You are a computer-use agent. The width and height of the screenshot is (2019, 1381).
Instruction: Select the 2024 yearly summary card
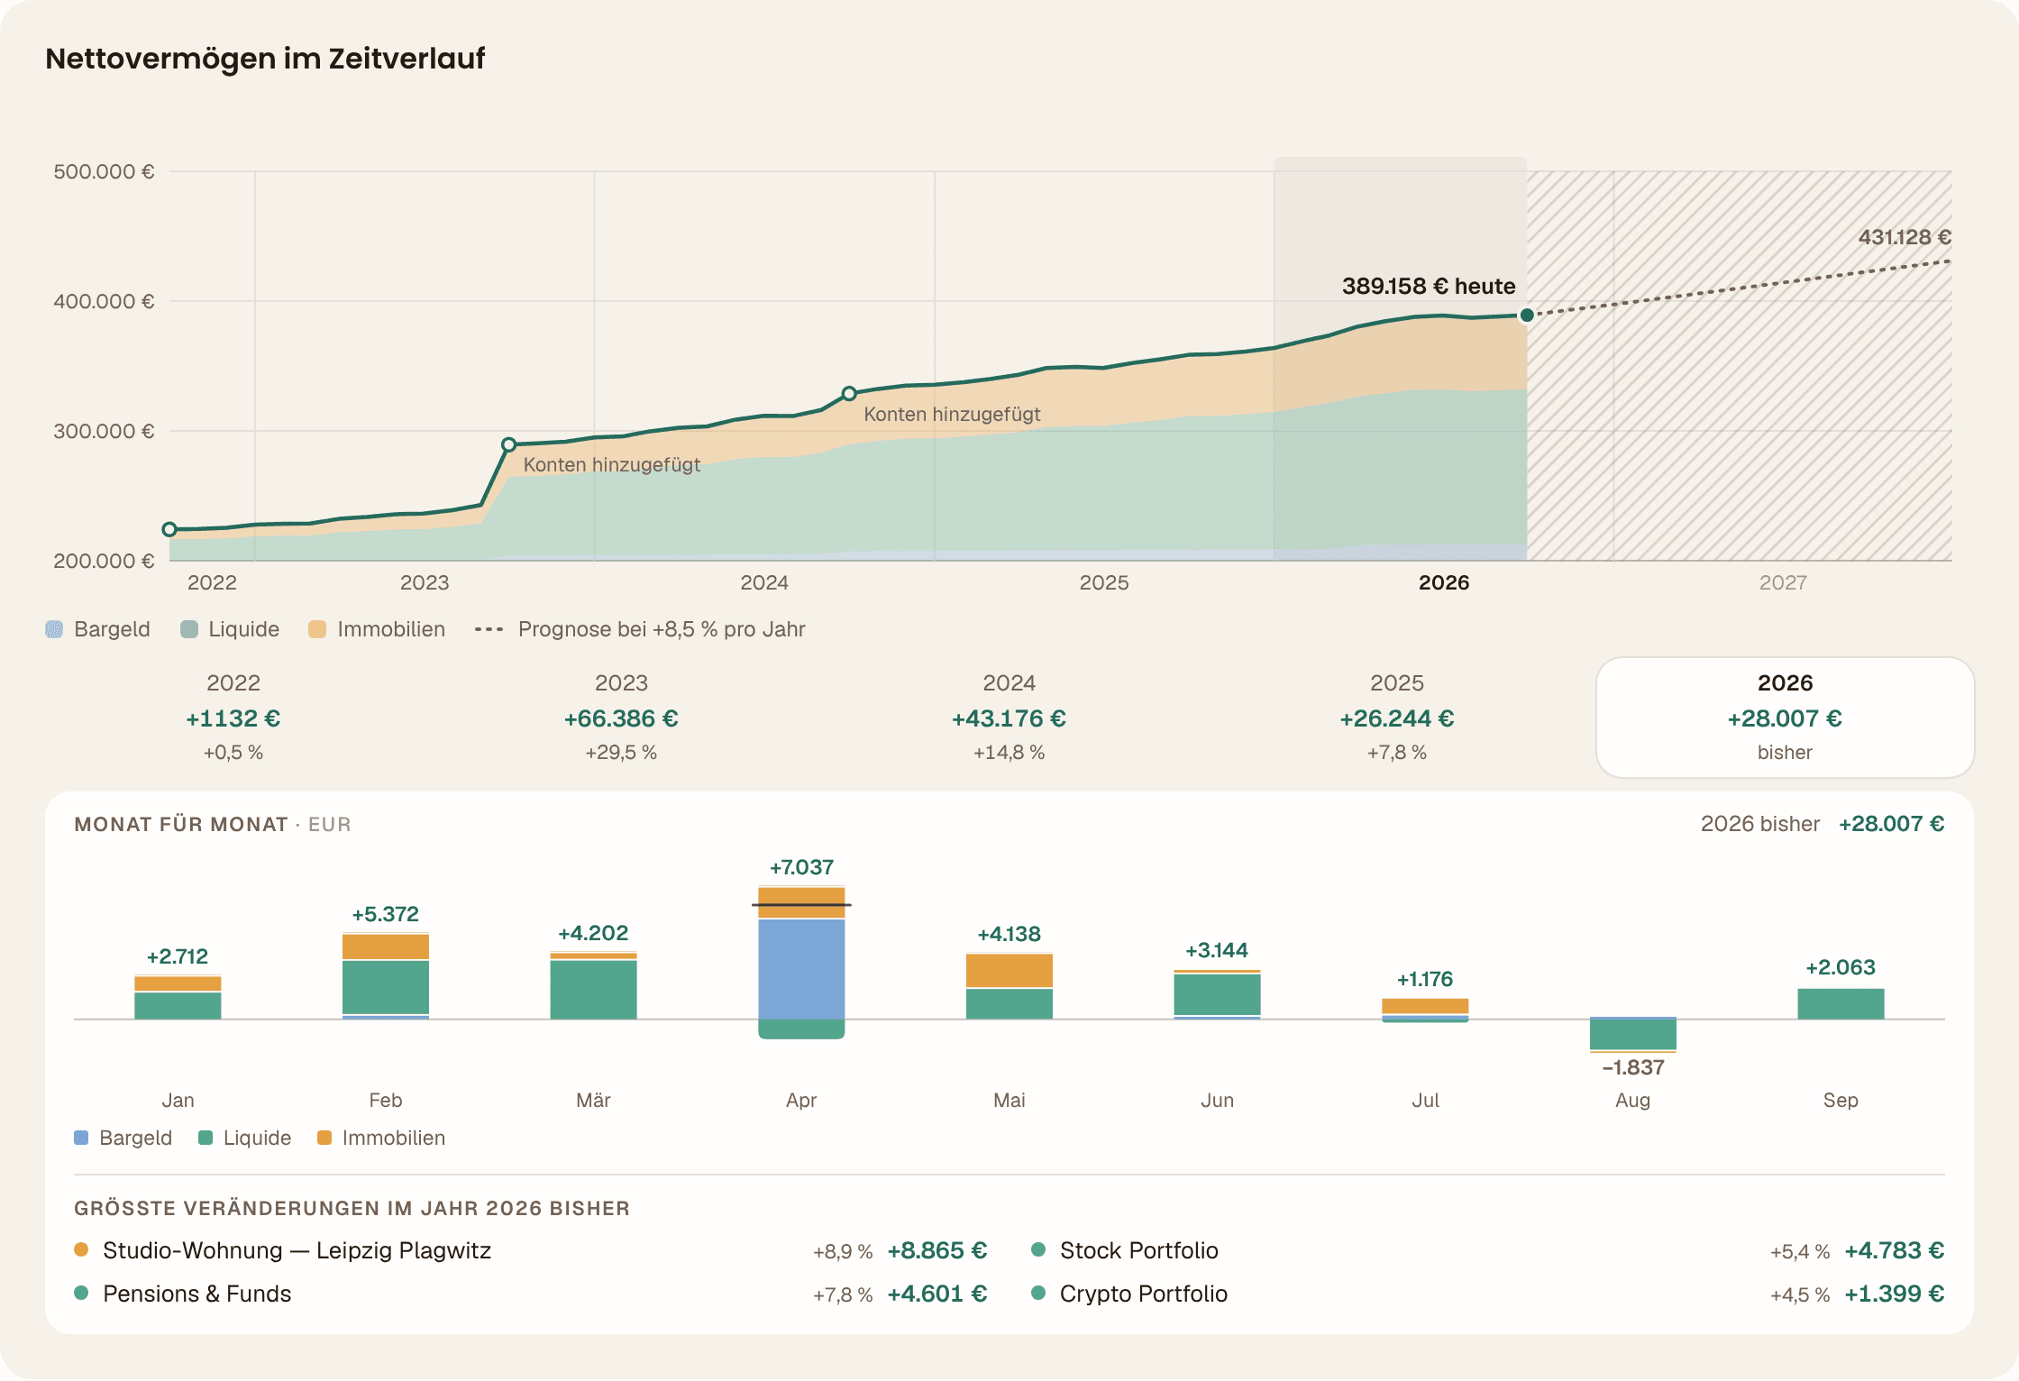coord(1009,718)
